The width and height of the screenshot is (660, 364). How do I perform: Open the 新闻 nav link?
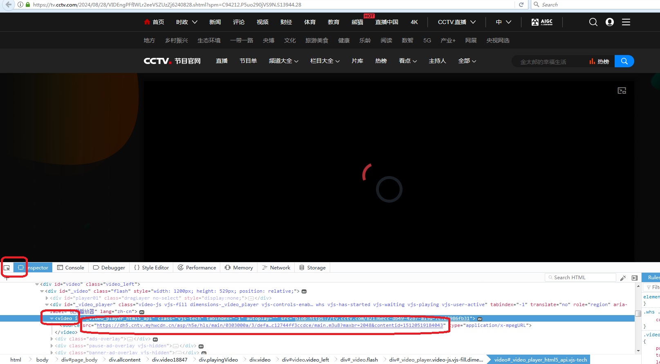[215, 22]
